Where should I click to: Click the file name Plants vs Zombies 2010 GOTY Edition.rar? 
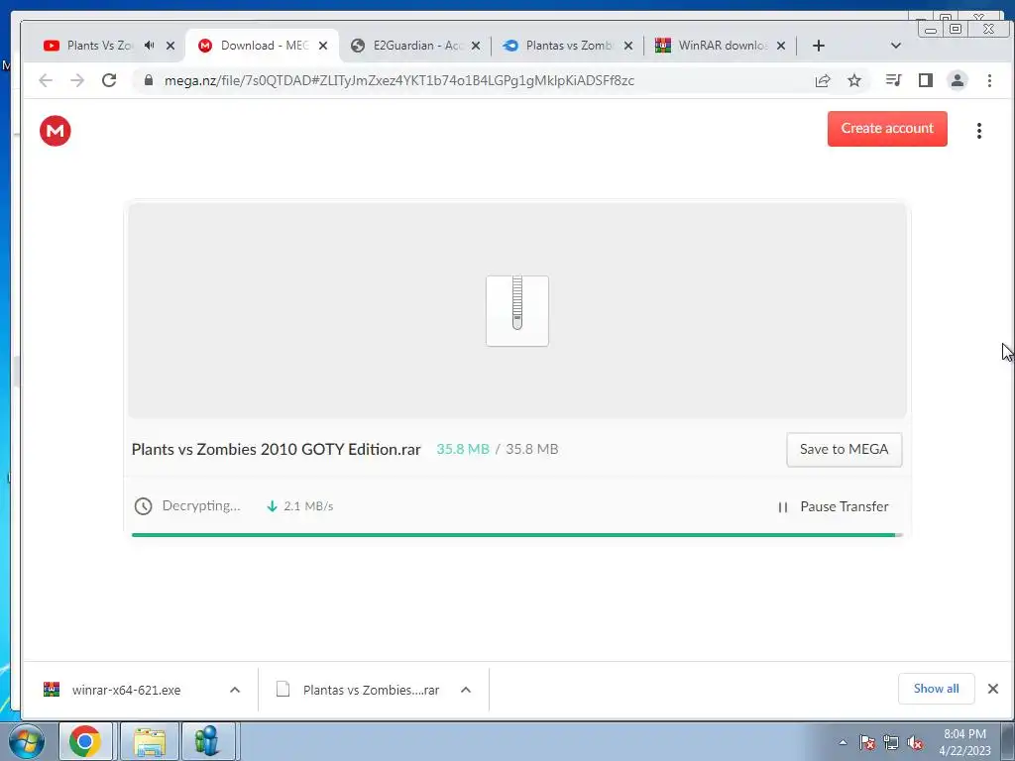[276, 449]
